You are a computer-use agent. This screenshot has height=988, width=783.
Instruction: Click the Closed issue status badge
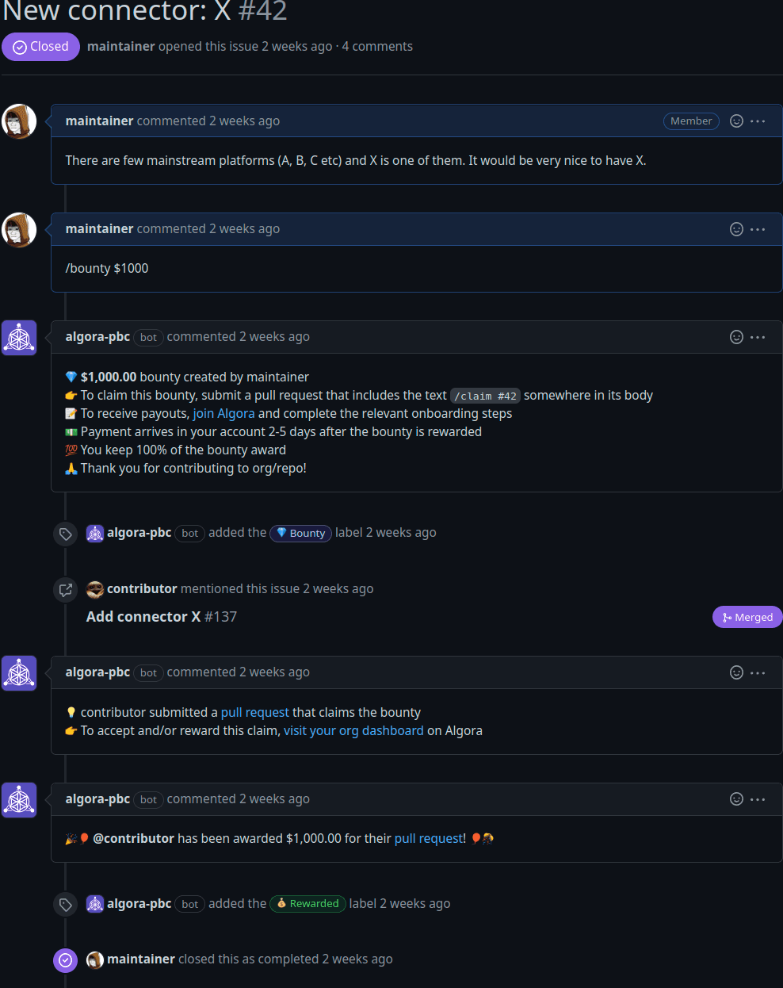pos(40,46)
